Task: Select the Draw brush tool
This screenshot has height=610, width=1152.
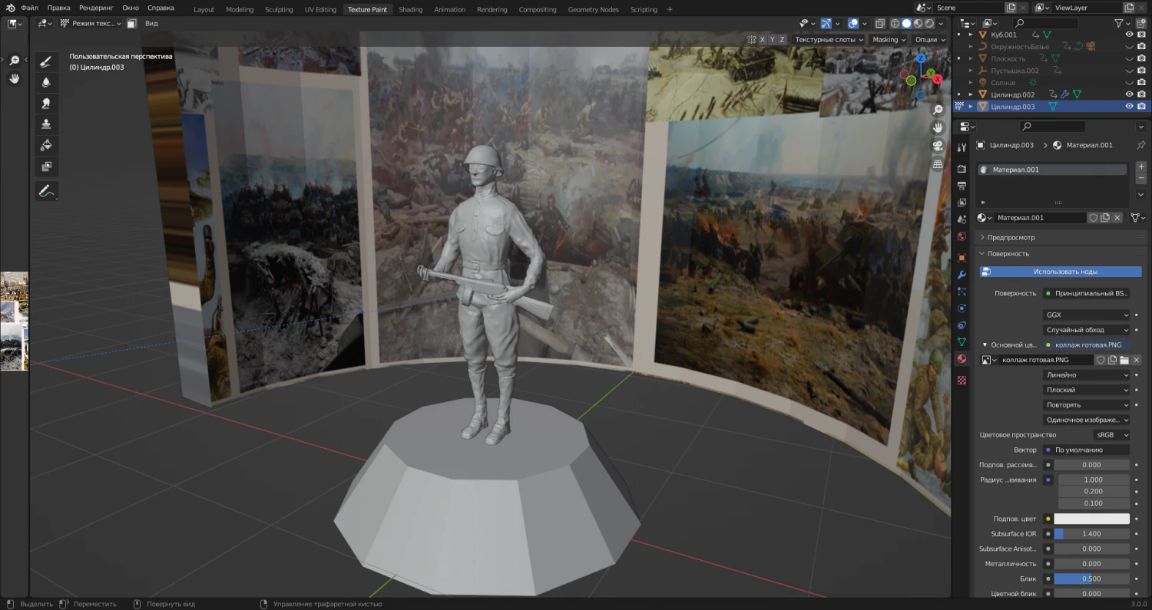Action: point(46,61)
